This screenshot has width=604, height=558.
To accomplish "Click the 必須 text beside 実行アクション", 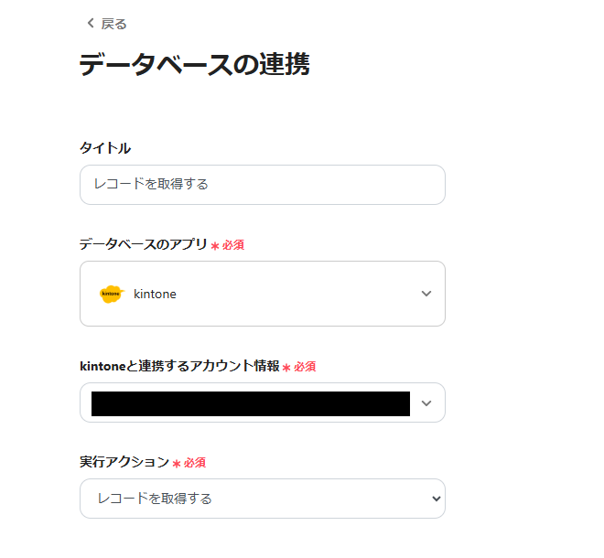I will tap(195, 463).
